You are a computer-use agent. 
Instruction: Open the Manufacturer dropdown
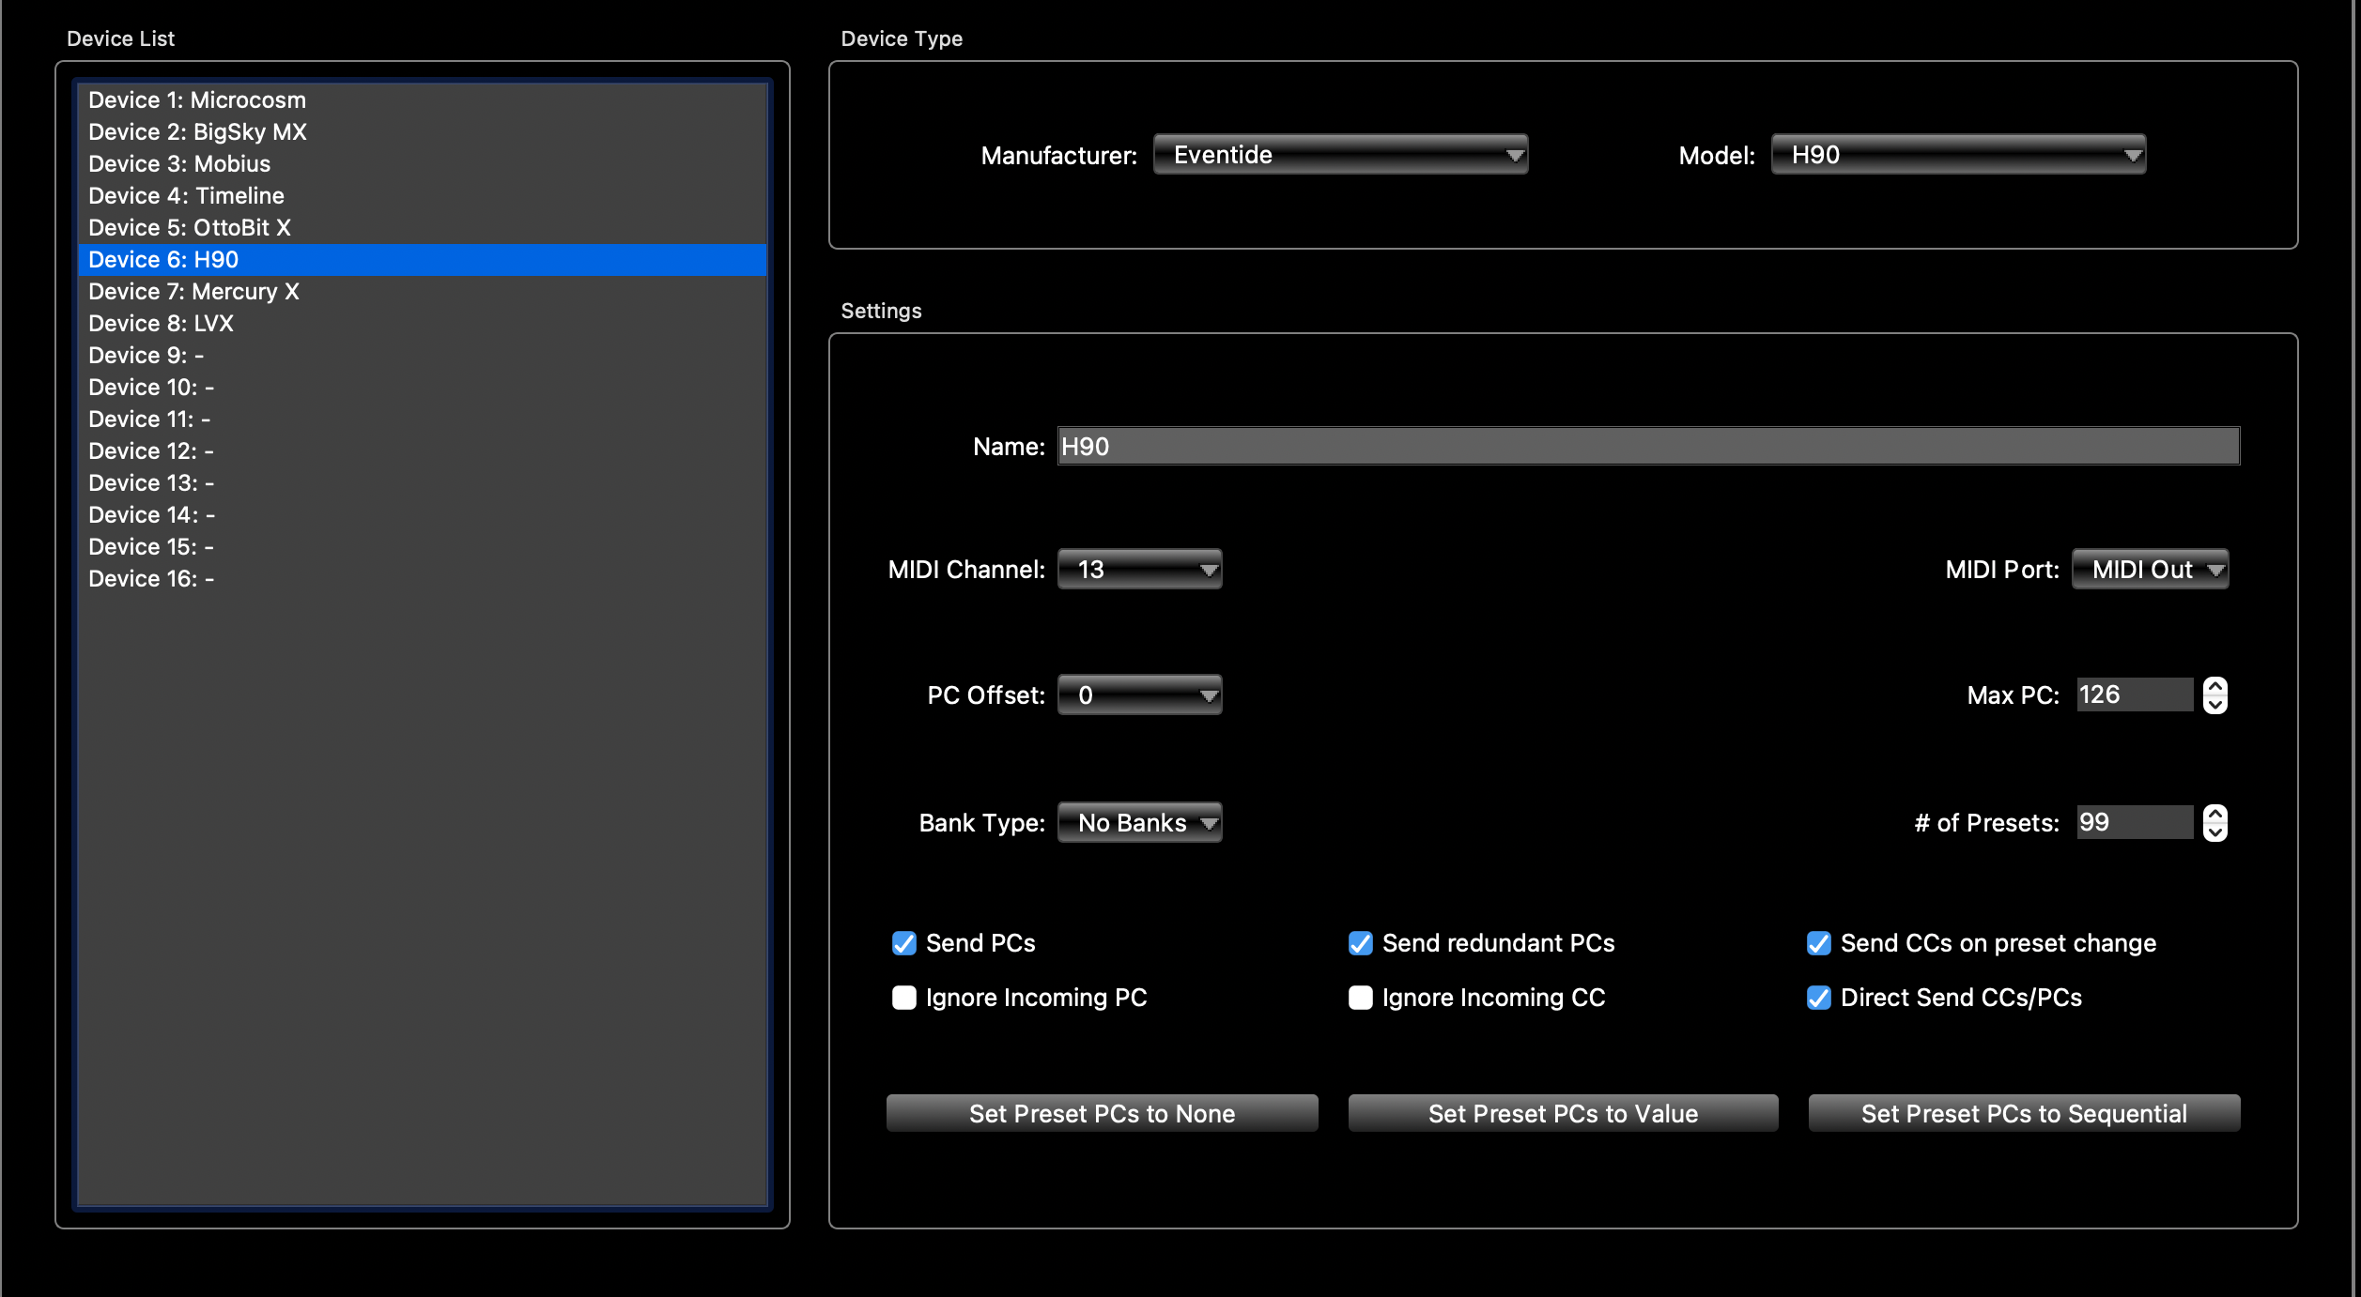[1340, 155]
